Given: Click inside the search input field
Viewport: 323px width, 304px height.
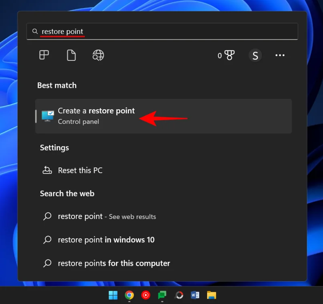Looking at the screenshot, I should point(121,31).
